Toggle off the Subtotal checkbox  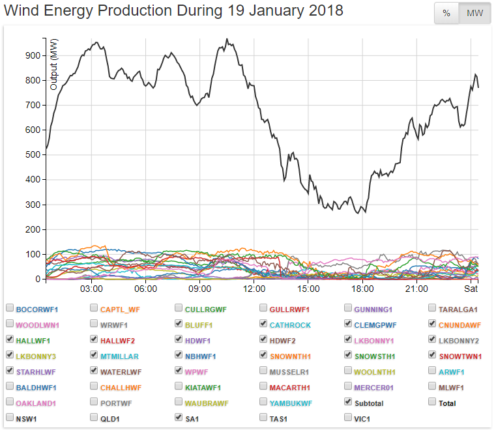[x=349, y=402]
